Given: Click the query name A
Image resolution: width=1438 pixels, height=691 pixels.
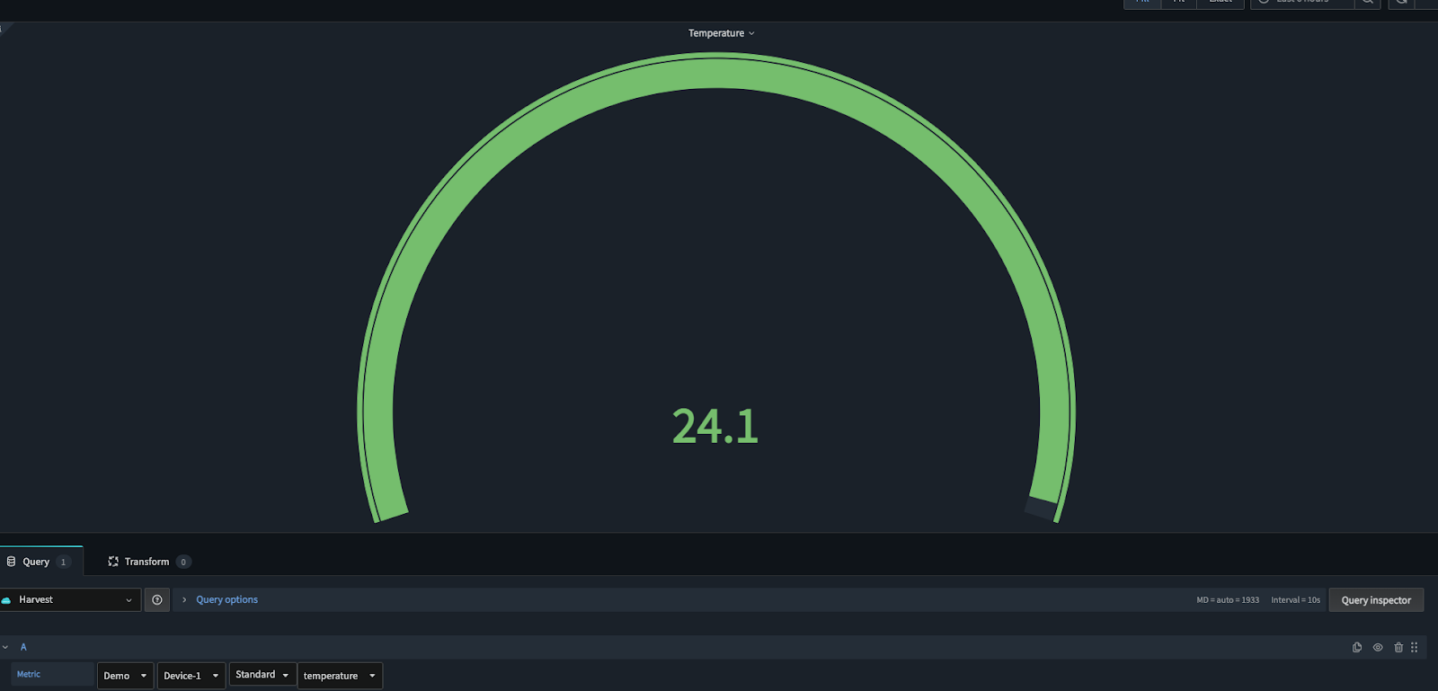Looking at the screenshot, I should 23,647.
